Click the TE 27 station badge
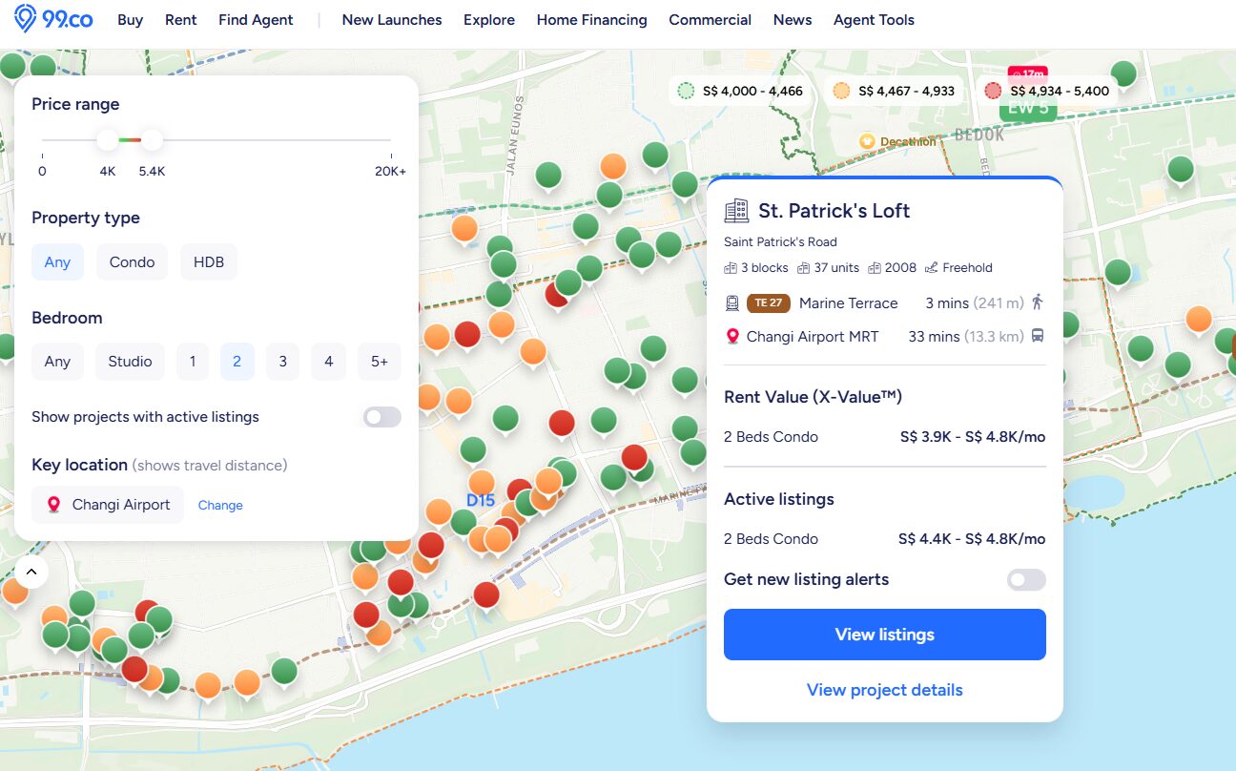This screenshot has height=771, width=1236. coord(768,303)
